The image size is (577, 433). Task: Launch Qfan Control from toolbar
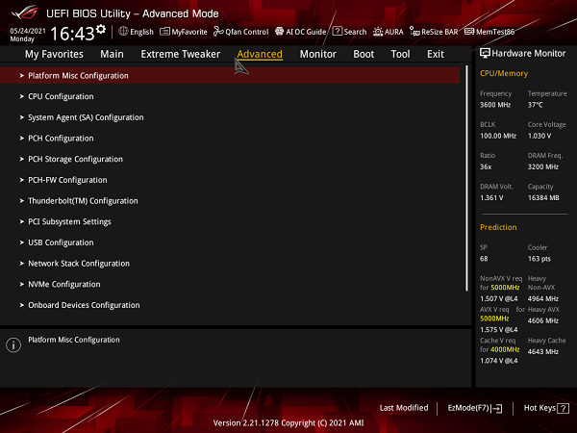(240, 32)
